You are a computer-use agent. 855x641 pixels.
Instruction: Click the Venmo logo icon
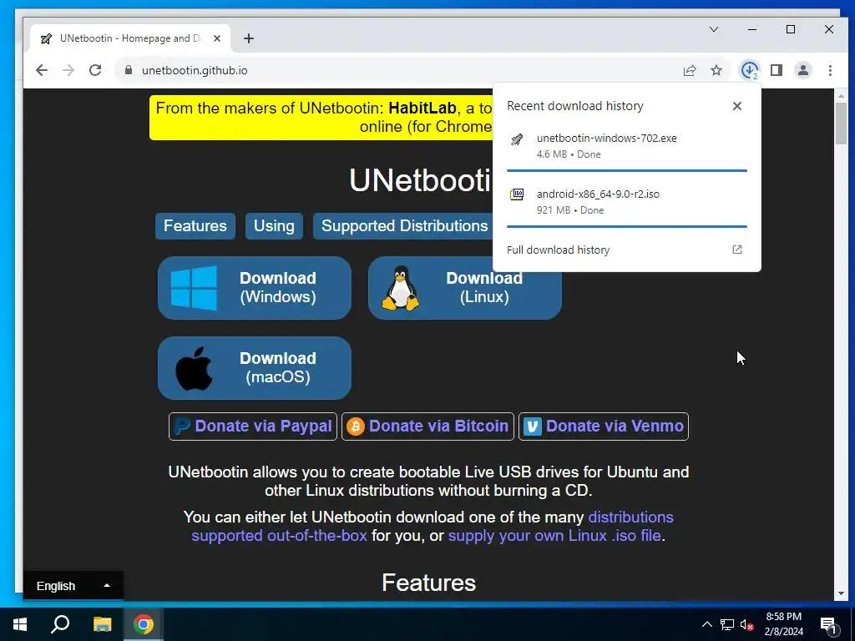point(532,426)
